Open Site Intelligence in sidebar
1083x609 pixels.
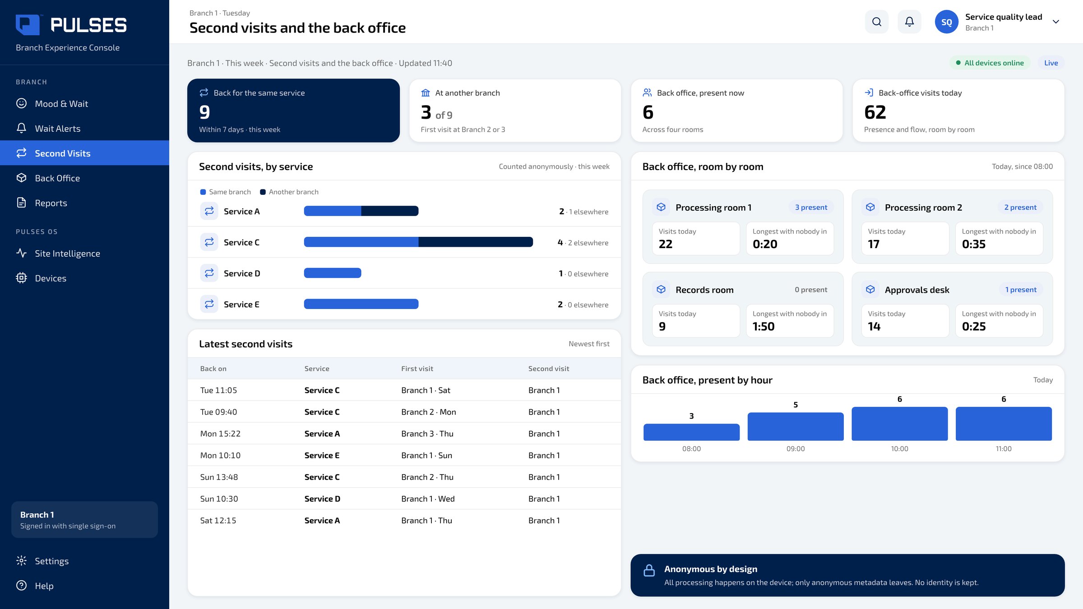(x=84, y=253)
